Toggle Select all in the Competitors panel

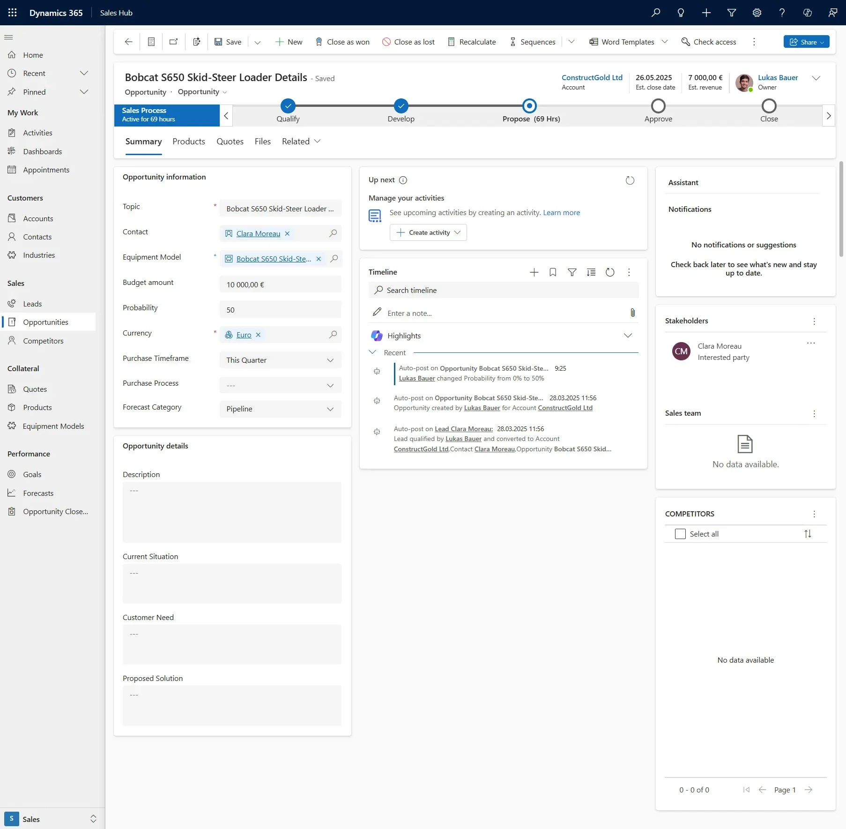point(680,534)
